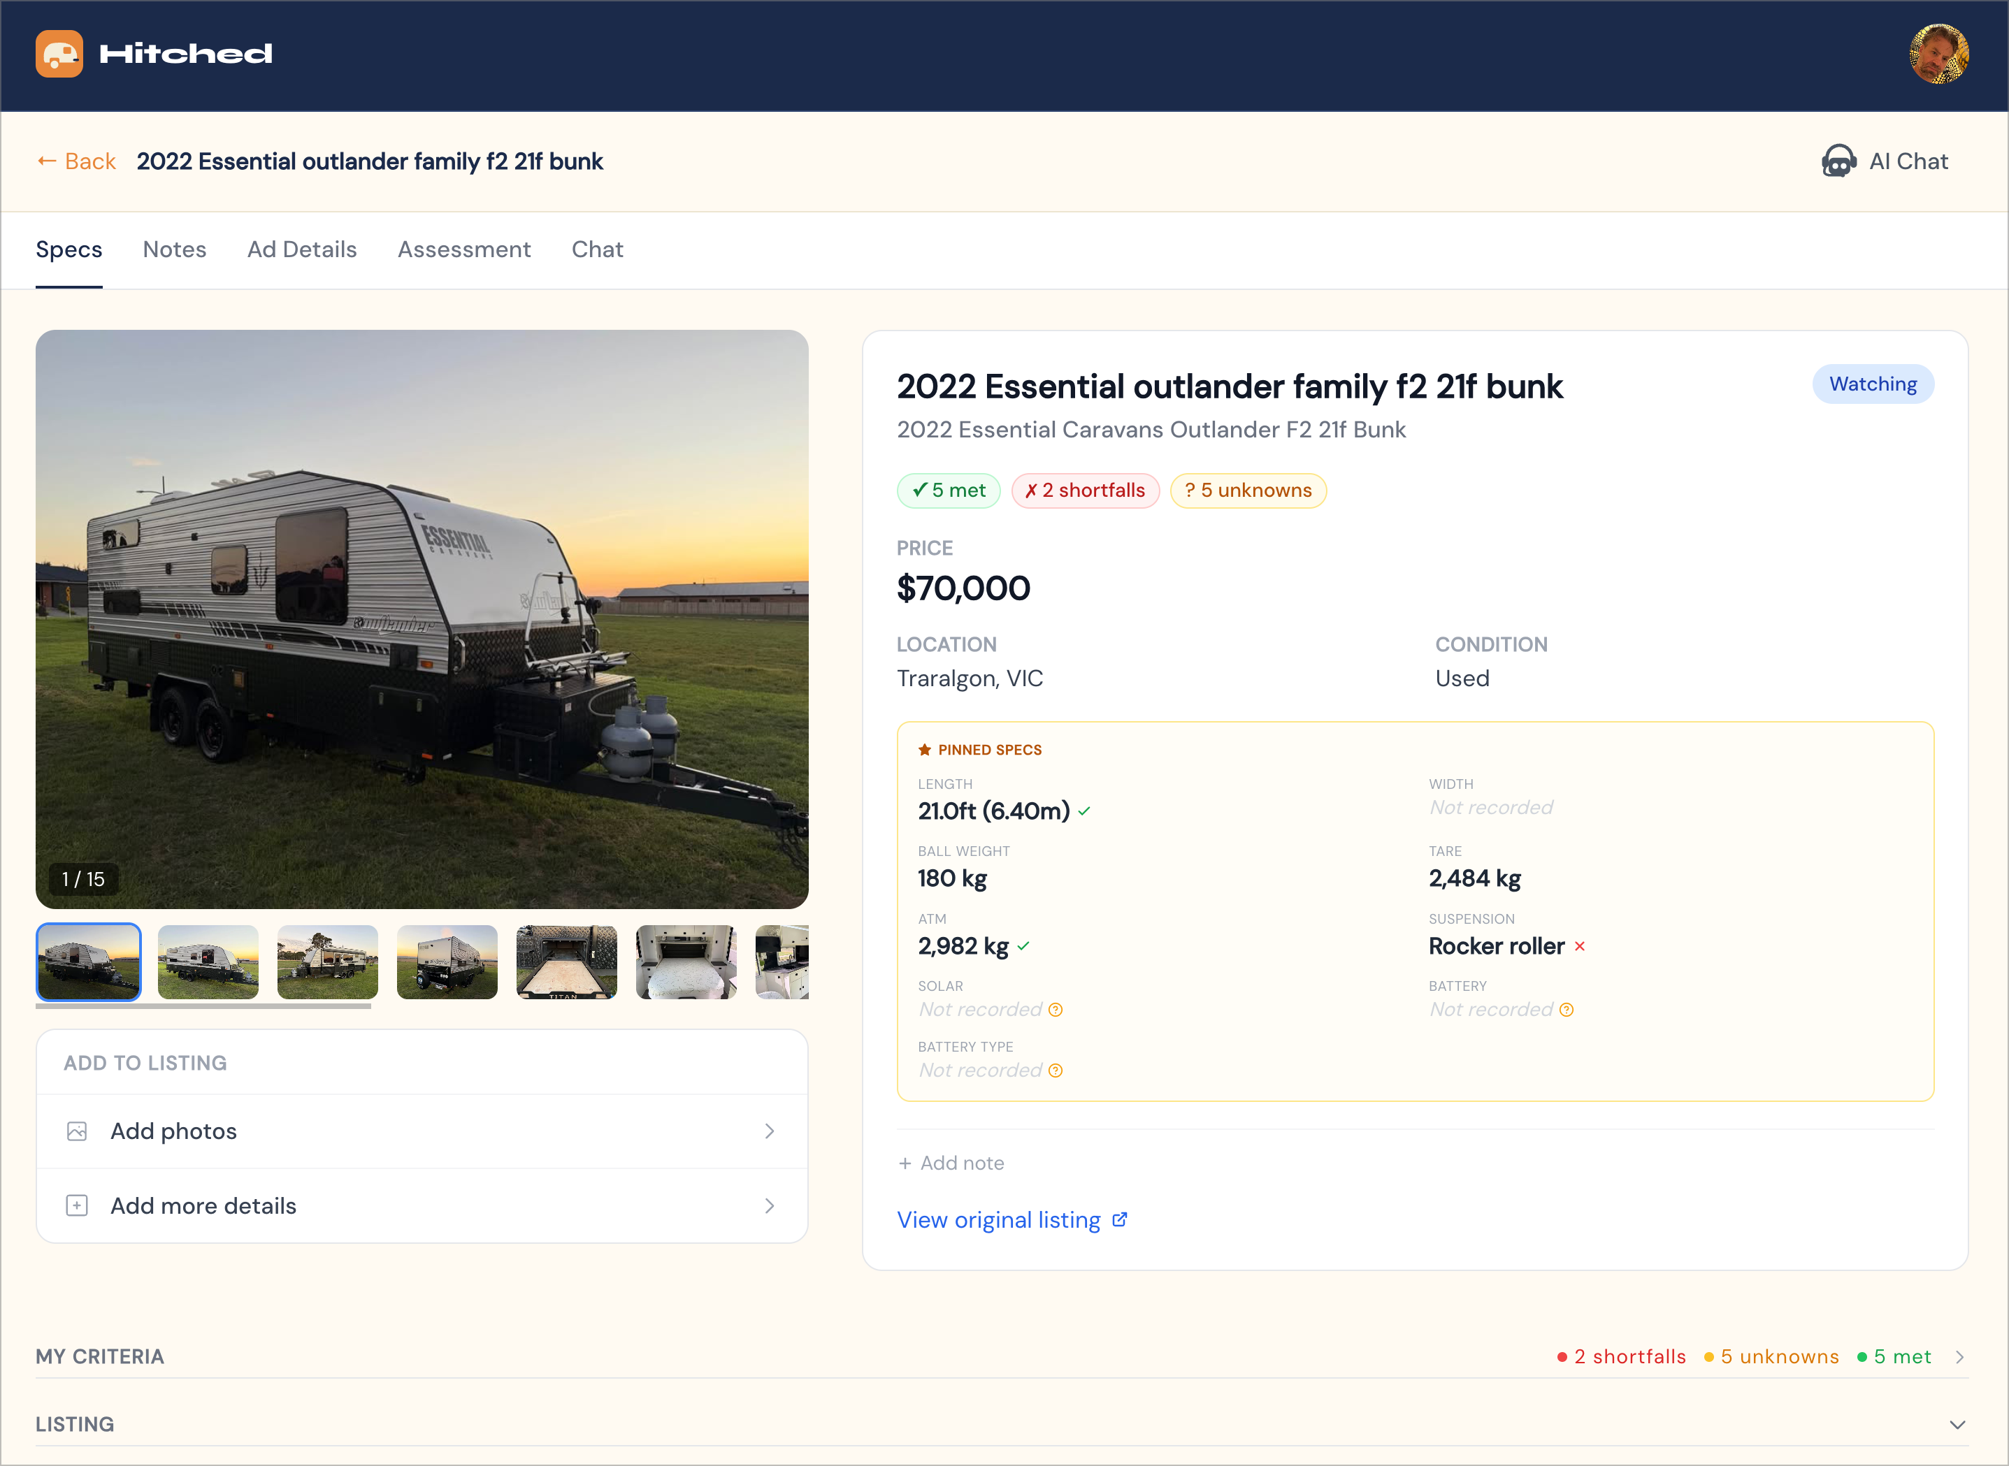This screenshot has width=2009, height=1466.
Task: Click the red cross next to Rocker roller
Action: pyautogui.click(x=1580, y=947)
